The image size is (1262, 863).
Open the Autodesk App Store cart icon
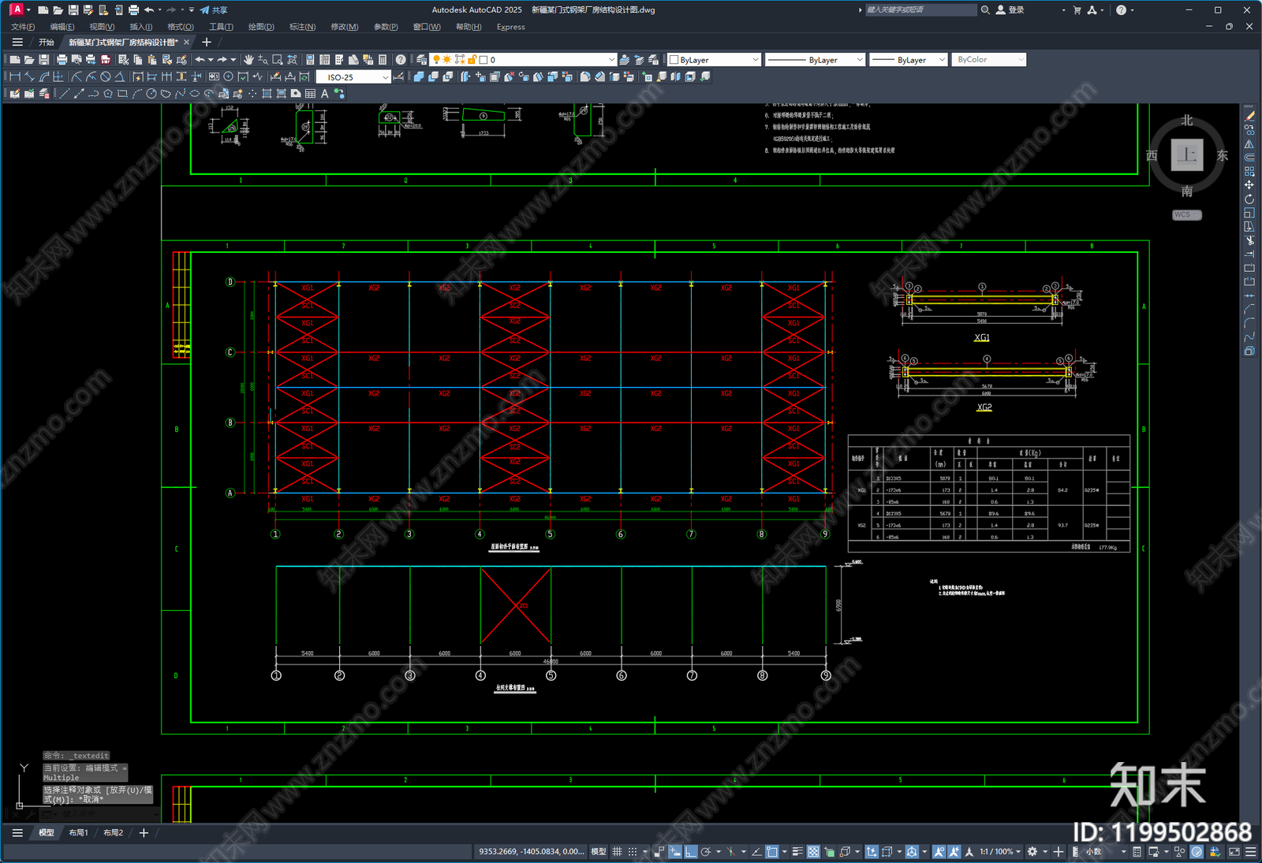pos(1077,10)
